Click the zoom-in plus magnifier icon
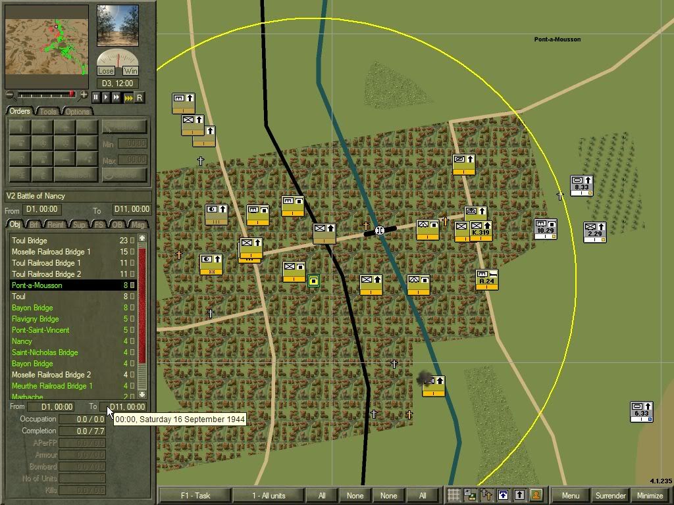This screenshot has width=674, height=505. (x=84, y=95)
